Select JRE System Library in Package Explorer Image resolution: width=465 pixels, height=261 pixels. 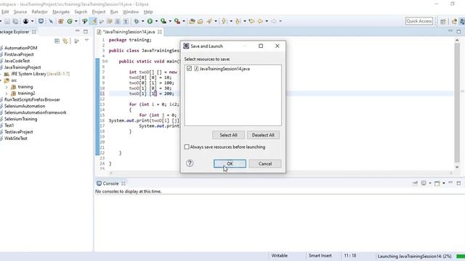[x=37, y=74]
